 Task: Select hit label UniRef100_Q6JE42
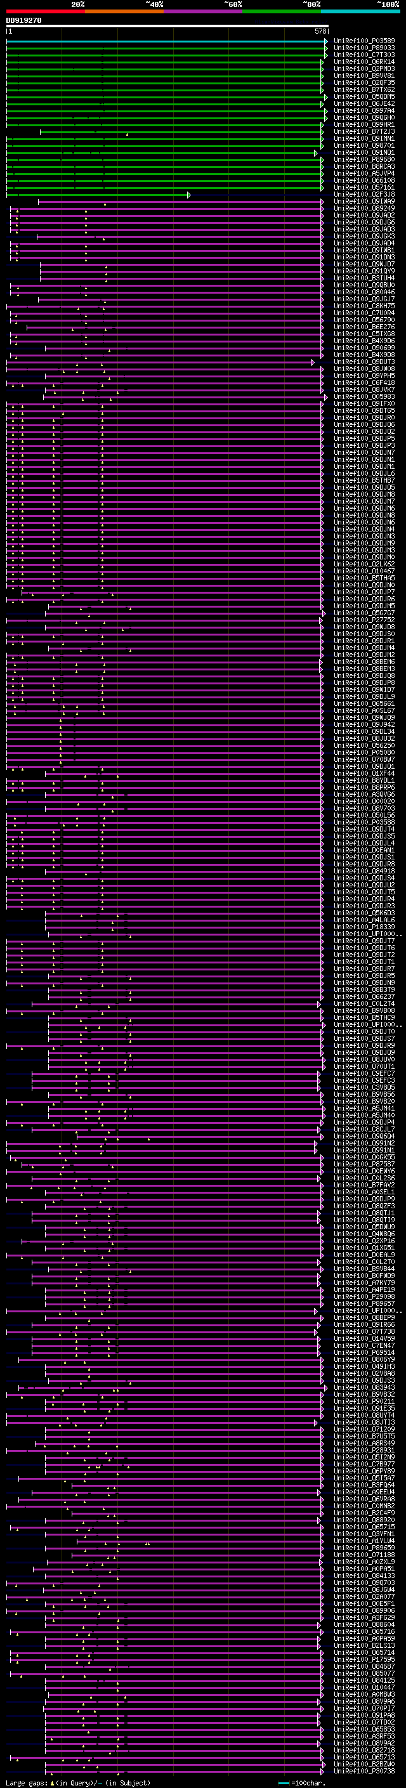(364, 103)
